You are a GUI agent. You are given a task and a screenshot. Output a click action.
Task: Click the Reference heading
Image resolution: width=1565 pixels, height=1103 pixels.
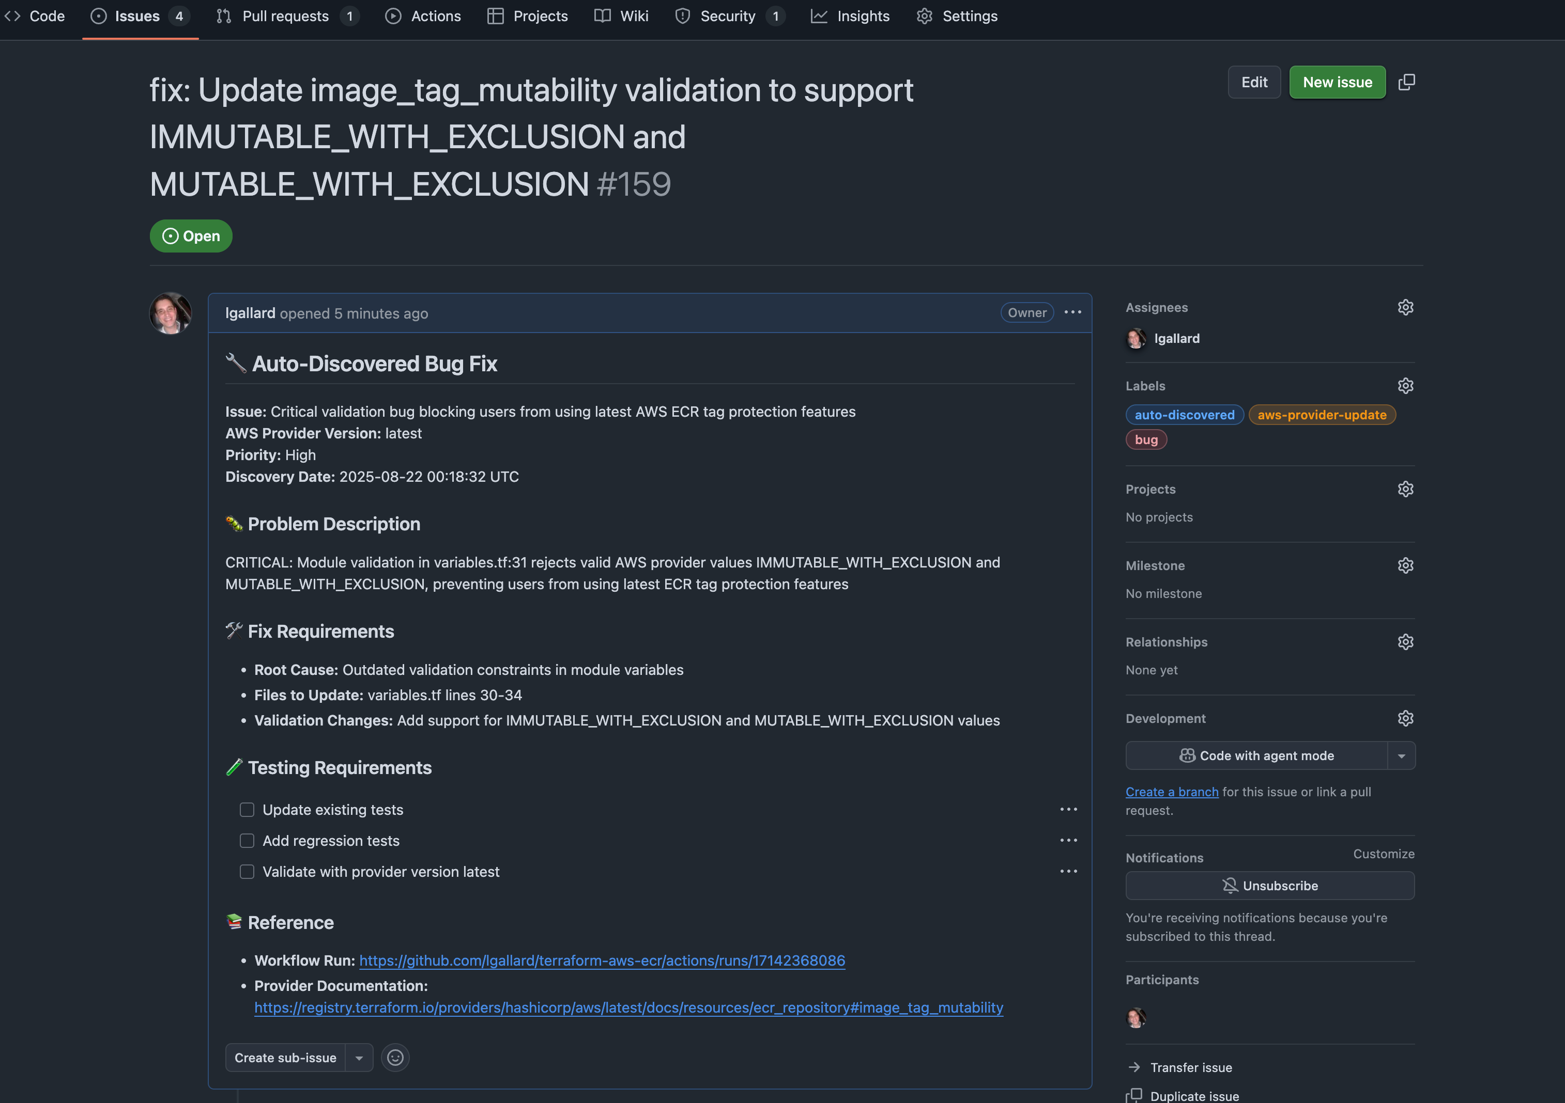280,923
